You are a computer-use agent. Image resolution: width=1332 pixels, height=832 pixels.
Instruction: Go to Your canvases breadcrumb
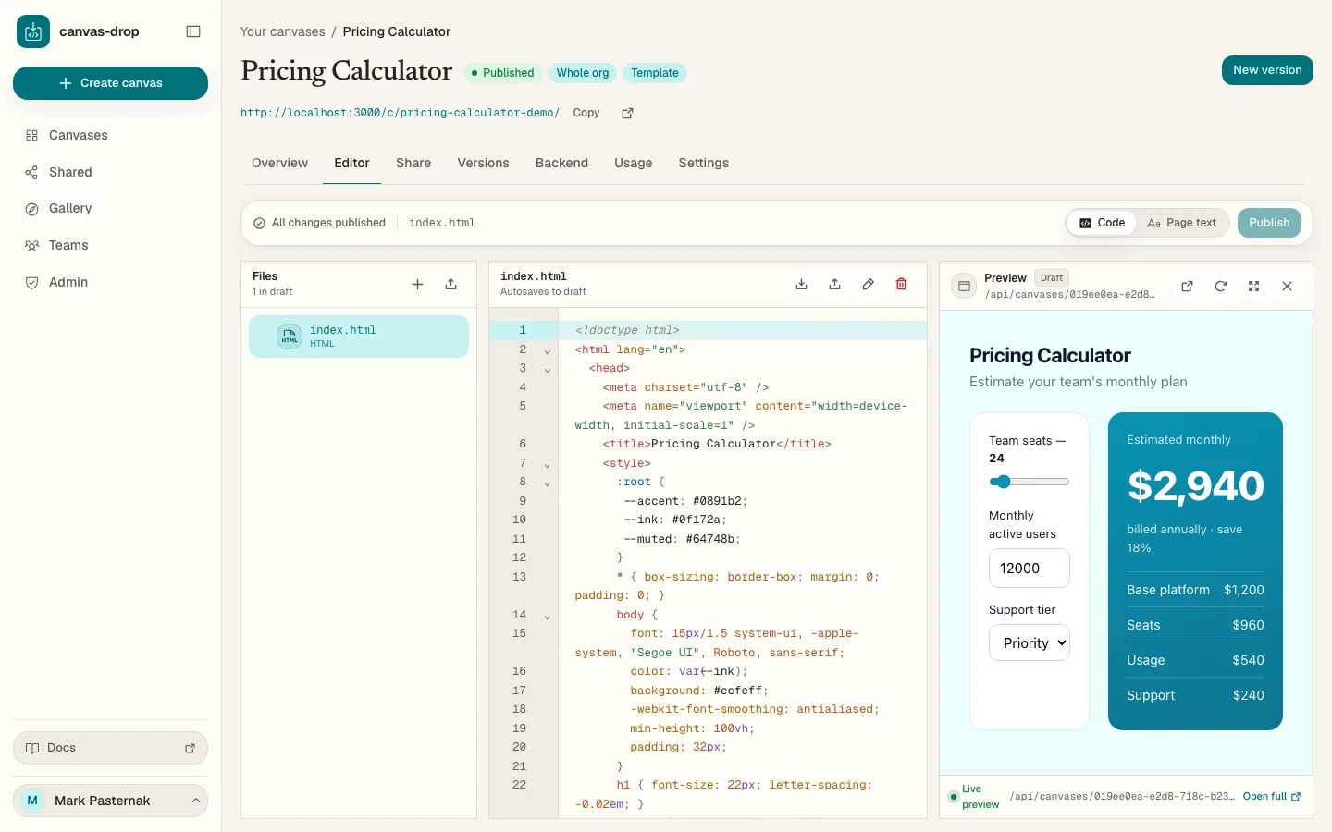click(x=282, y=31)
